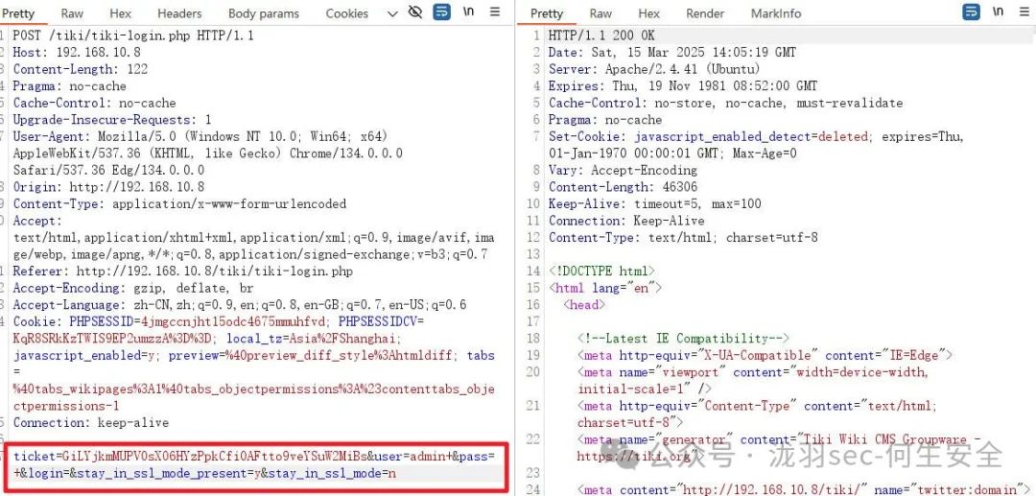Select the response Raw tab
The width and height of the screenshot is (1036, 496).
600,13
